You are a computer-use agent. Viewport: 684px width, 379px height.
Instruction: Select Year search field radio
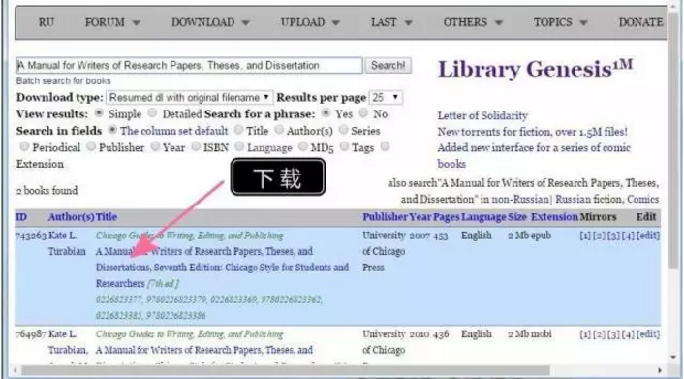click(155, 146)
